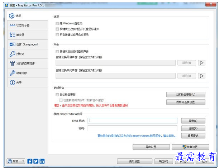Expand the 帮助 dropdown arrow

(23, 161)
